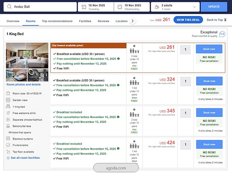Click the guest figures icon in USD 261 row

coord(134,51)
